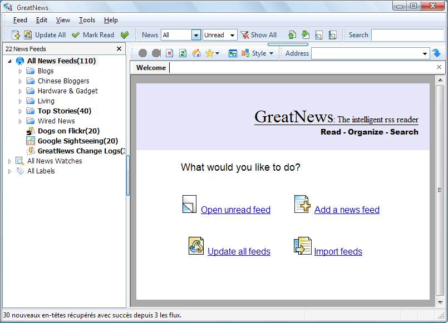Click the home page icon
Viewport: 448px width, 323px height.
(196, 53)
